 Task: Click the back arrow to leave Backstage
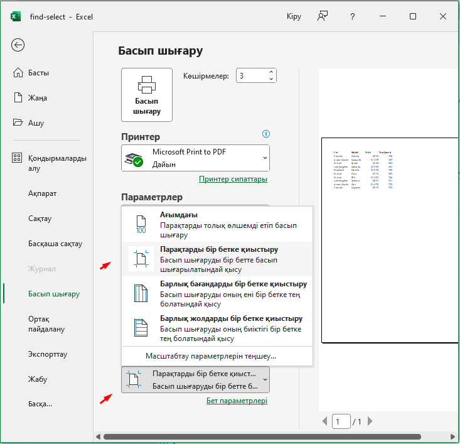click(x=18, y=45)
